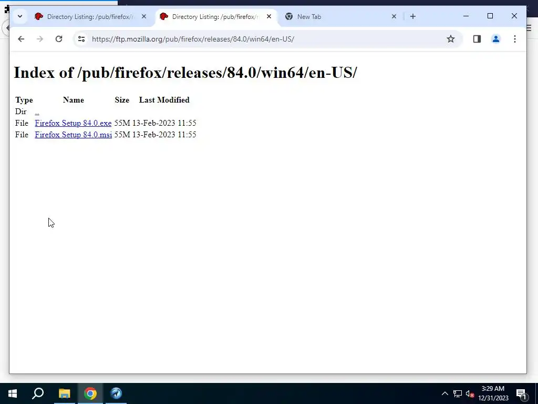Open Windows taskbar search
Viewport: 538px width, 404px height.
coord(38,393)
